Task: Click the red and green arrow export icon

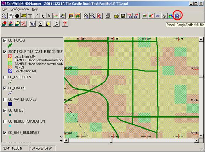Action: point(151,16)
